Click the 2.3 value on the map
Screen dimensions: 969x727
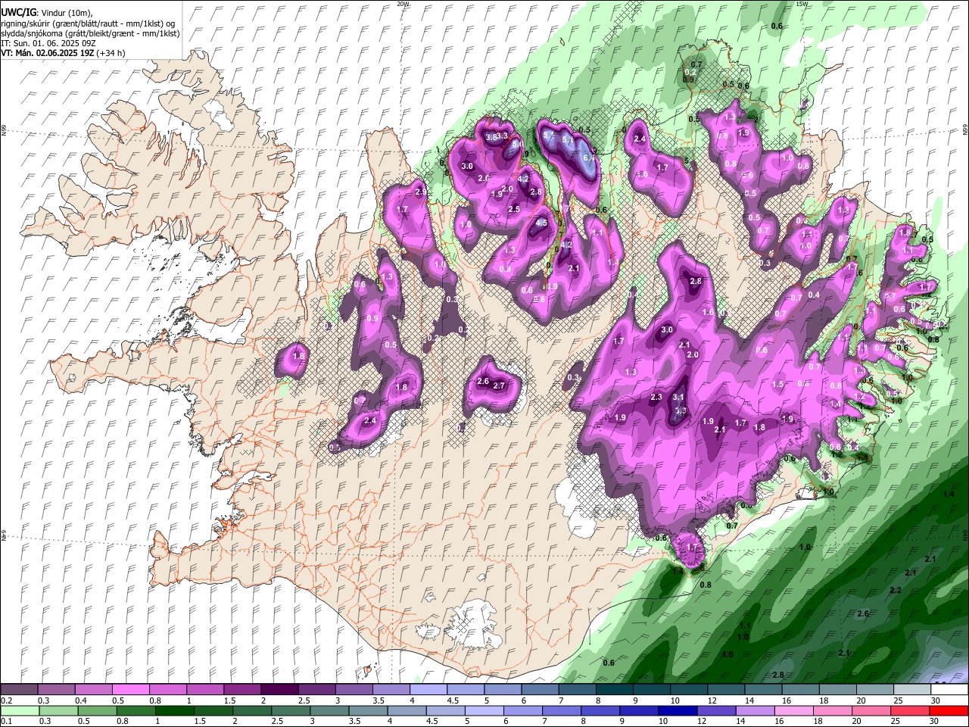click(656, 397)
